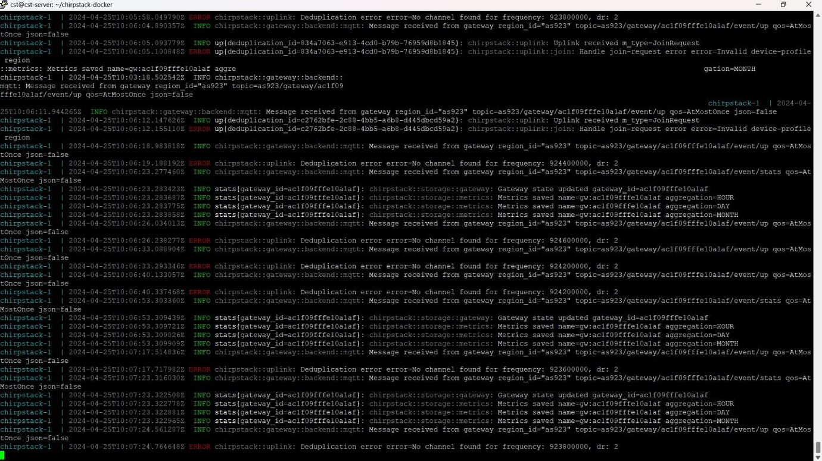This screenshot has height=461, width=822.
Task: Click the fragment text 'gation=MONTH'
Action: point(729,69)
